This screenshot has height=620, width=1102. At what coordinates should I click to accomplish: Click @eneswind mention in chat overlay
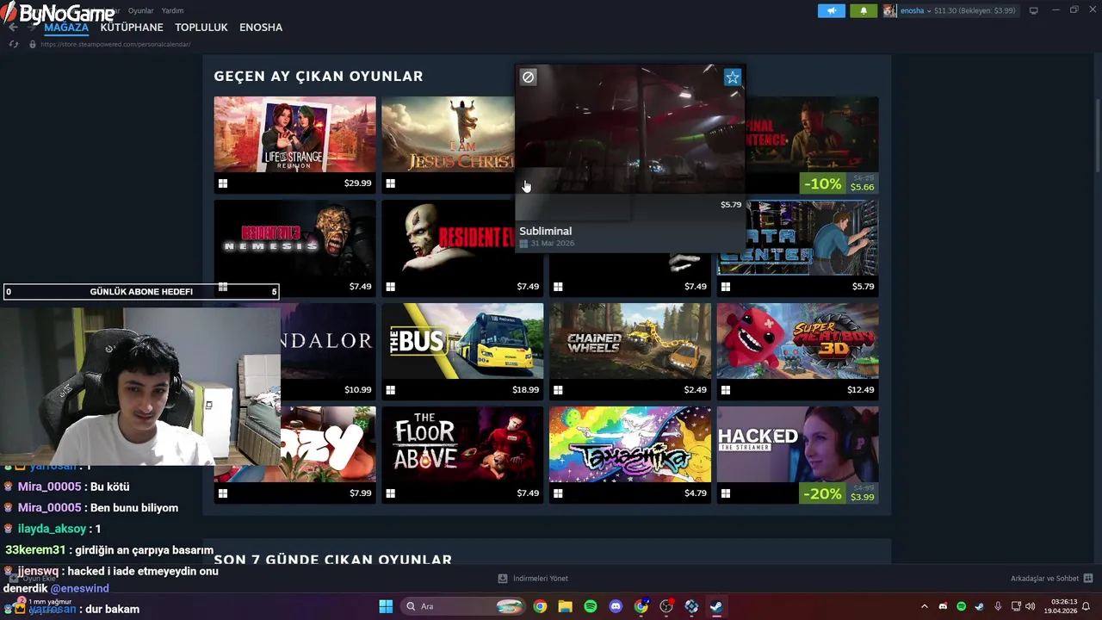79,588
